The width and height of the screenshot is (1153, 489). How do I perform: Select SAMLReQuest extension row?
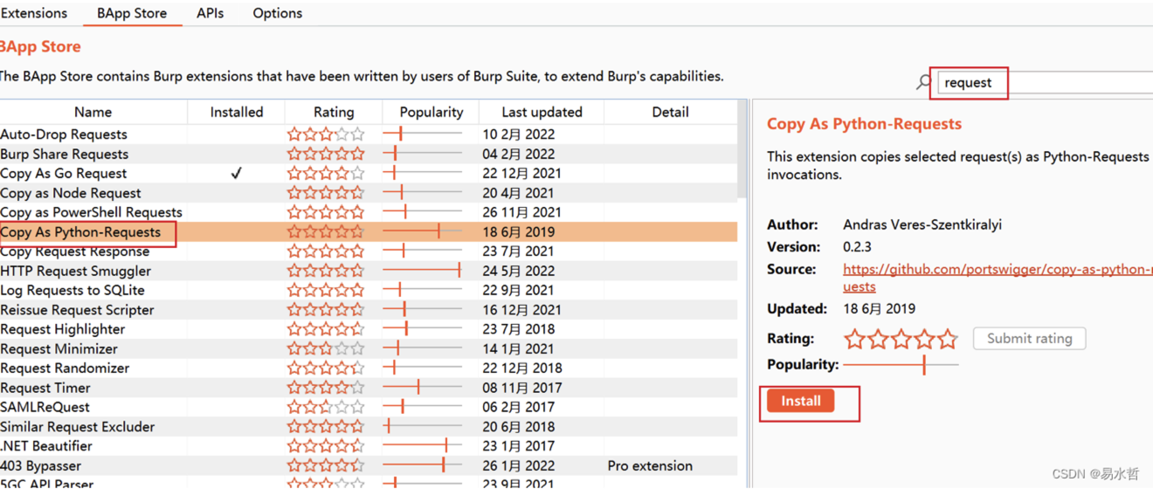pyautogui.click(x=369, y=407)
